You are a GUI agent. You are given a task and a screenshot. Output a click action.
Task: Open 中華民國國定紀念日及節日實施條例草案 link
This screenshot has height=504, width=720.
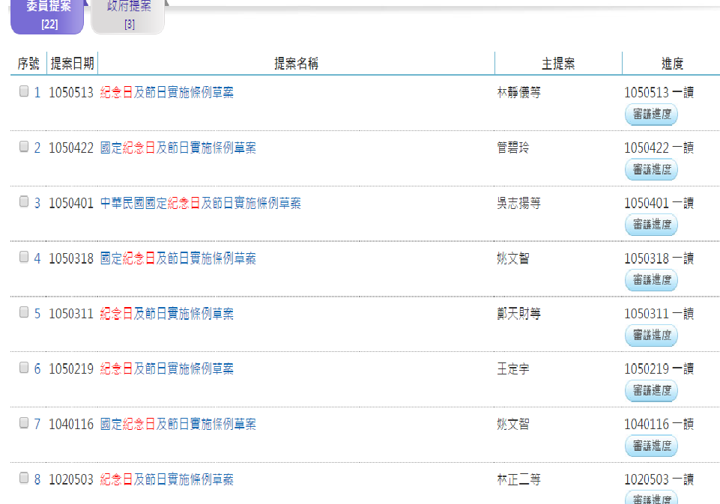[200, 204]
